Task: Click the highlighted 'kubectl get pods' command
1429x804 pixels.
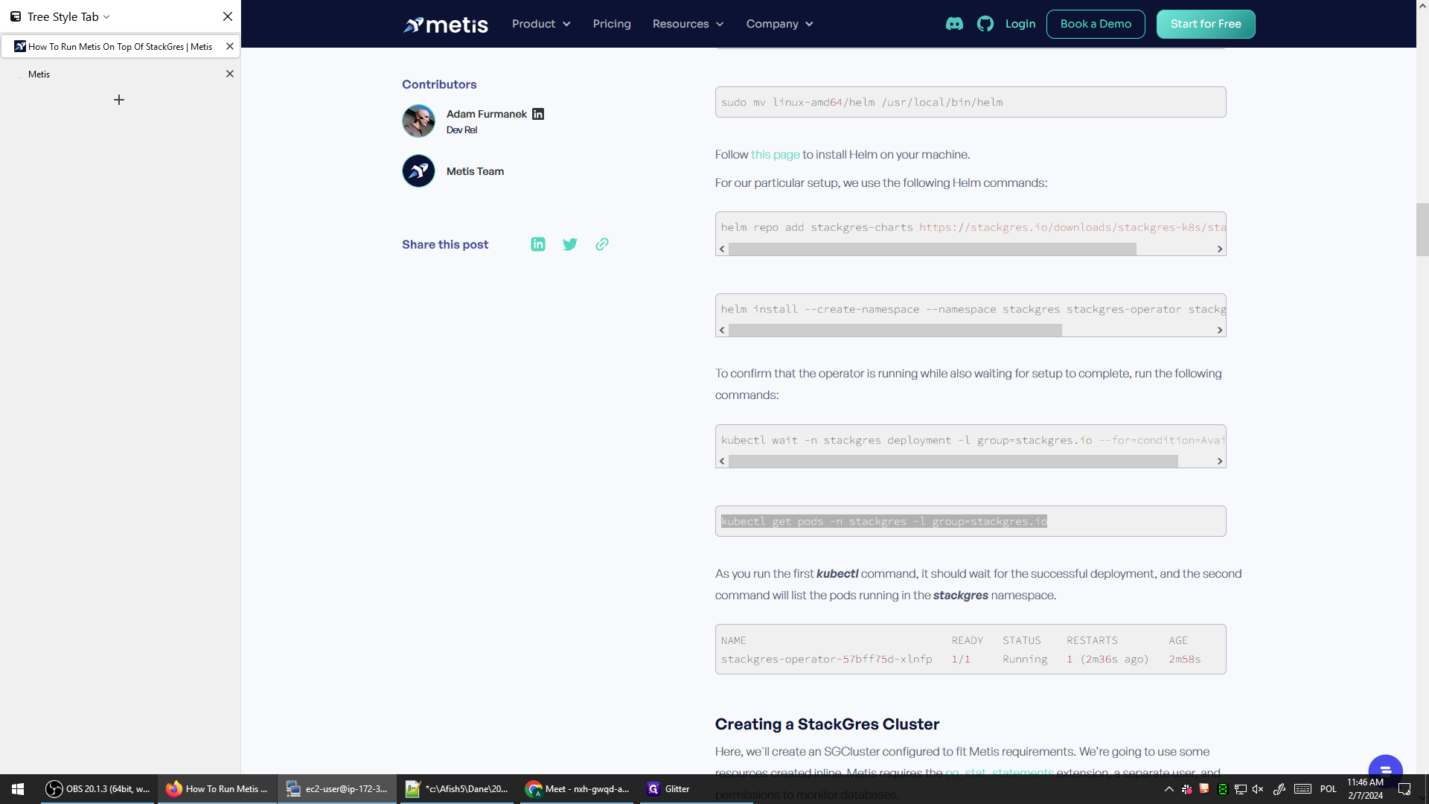Action: [884, 521]
